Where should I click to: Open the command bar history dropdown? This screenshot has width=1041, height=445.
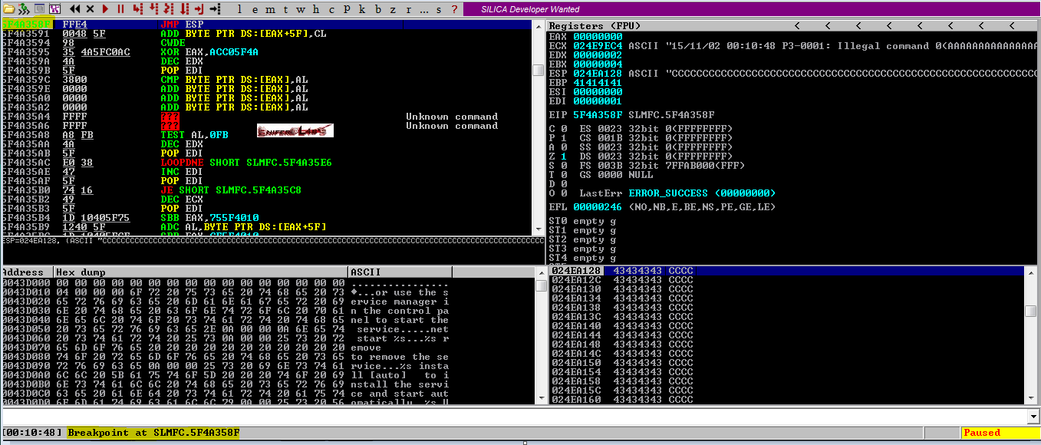1033,415
